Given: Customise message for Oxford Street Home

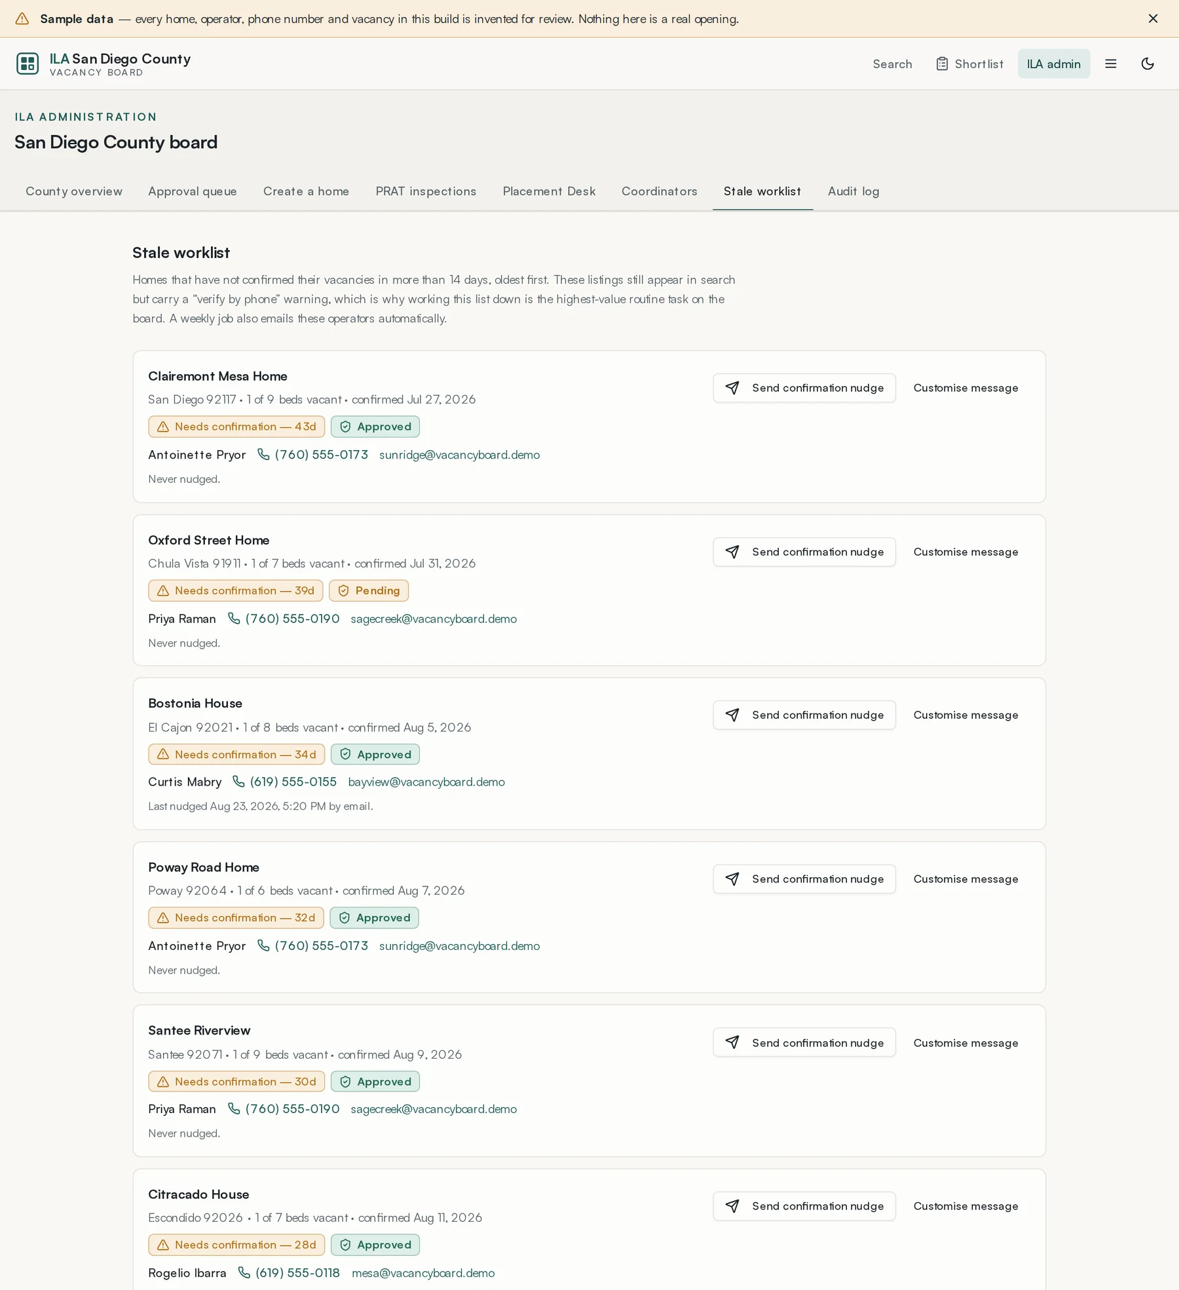Looking at the screenshot, I should point(965,552).
